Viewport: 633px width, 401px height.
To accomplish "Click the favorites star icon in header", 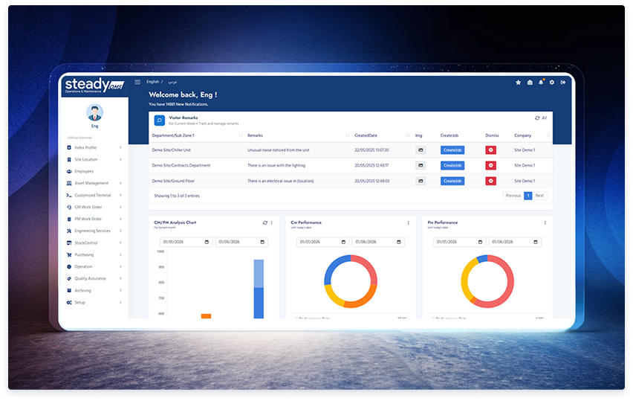I will tap(519, 83).
